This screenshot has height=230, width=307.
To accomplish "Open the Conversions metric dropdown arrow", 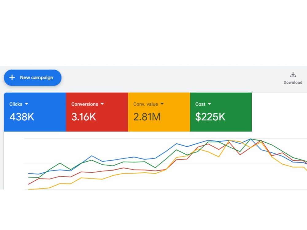I will 102,104.
